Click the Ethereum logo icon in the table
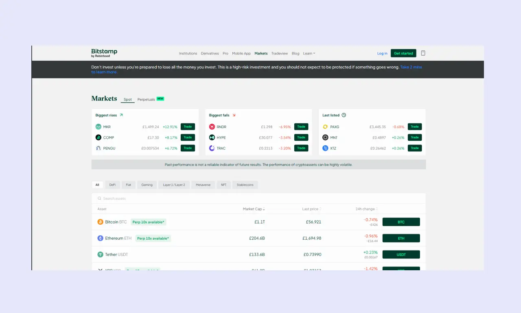The width and height of the screenshot is (521, 313). coord(100,238)
